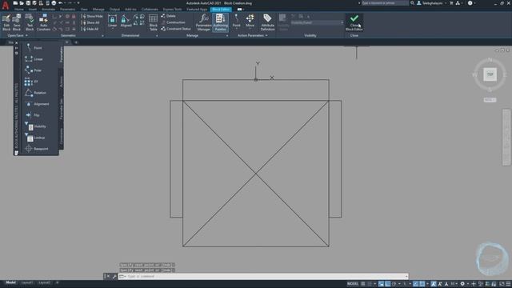Open the Dimensional panel dialog launcher
Viewport: 512px width, 288px height.
[157, 35]
